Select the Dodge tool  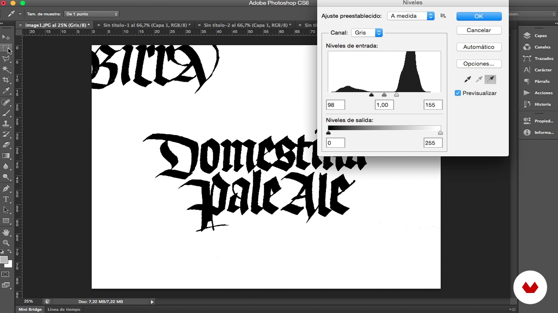click(6, 177)
